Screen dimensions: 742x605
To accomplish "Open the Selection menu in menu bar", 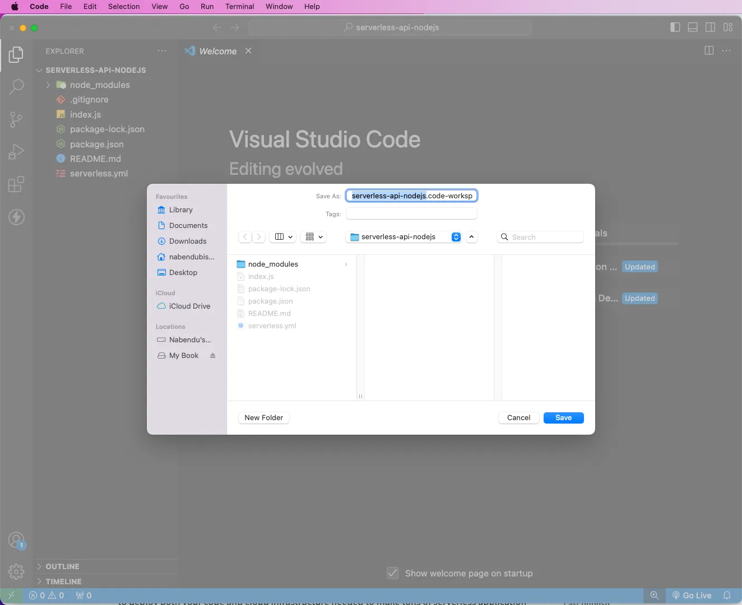I will (x=124, y=7).
